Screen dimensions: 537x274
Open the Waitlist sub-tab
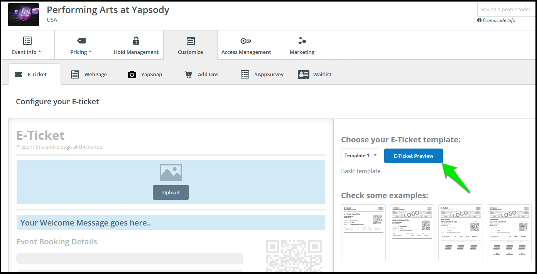click(315, 74)
